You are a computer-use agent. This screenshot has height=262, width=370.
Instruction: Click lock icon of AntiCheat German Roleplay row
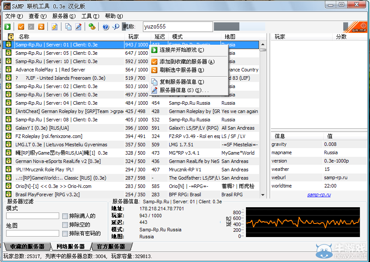(x=8, y=111)
